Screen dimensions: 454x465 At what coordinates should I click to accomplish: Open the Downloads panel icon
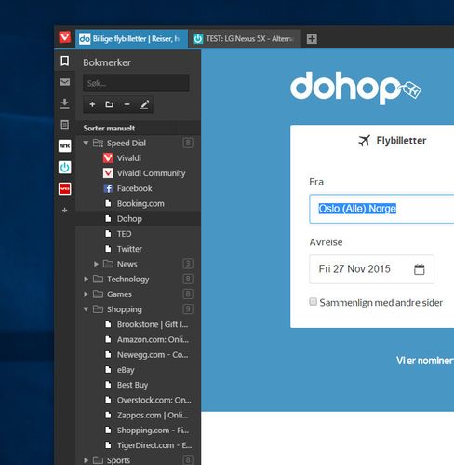coord(65,103)
